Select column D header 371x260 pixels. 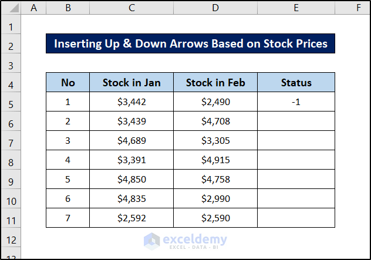pyautogui.click(x=215, y=8)
